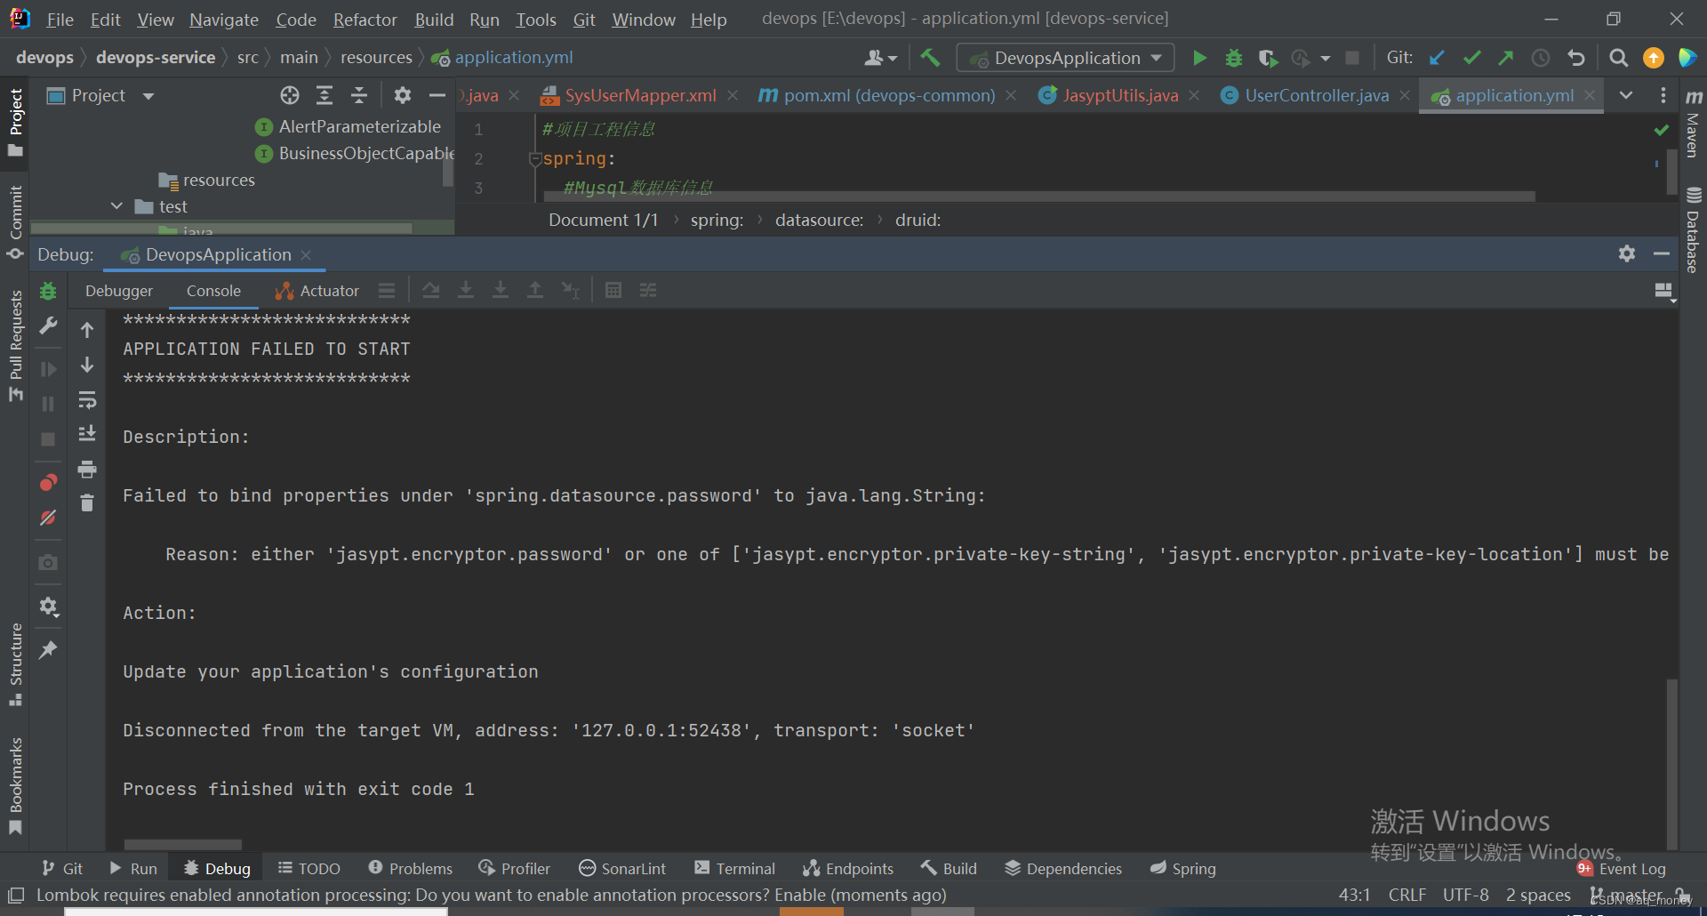
Task: Toggle Database tool window on right stripe
Action: click(1693, 229)
